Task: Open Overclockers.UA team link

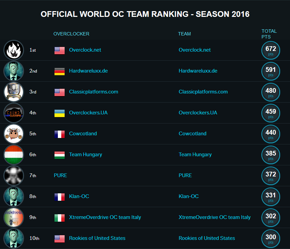Action: [x=198, y=113]
